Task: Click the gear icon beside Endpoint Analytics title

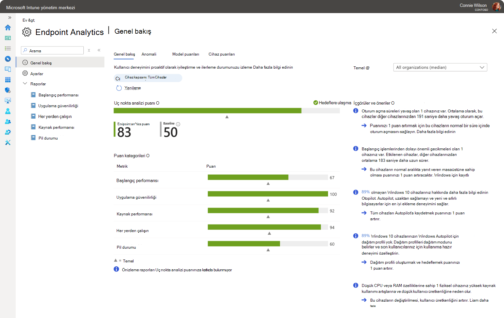Action: coord(27,32)
